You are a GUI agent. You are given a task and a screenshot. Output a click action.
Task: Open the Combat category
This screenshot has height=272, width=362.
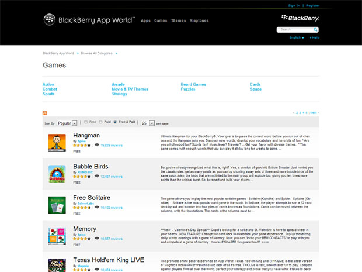(50, 89)
